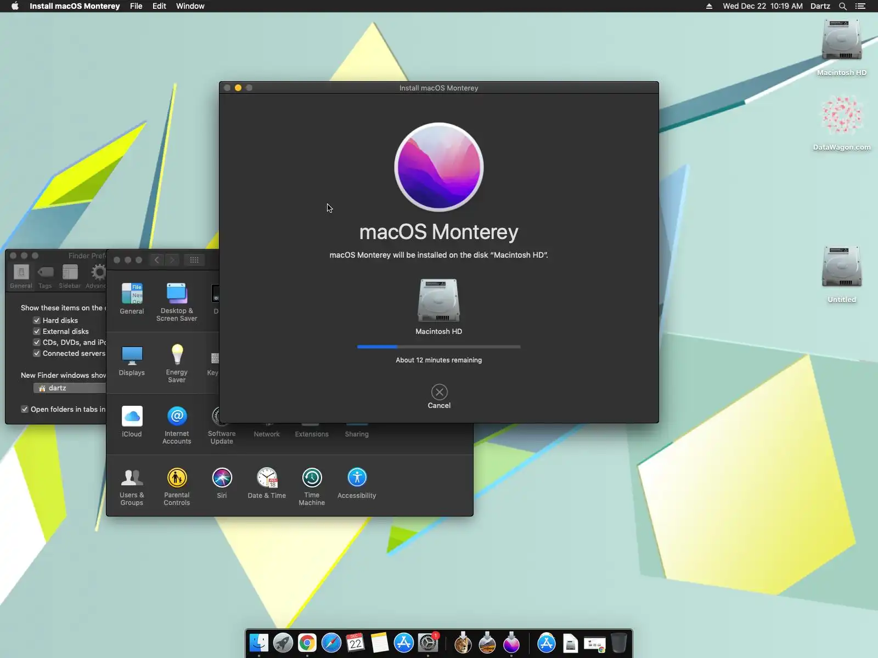Select DataWagon.com desktop icon
This screenshot has height=658, width=878.
(842, 123)
